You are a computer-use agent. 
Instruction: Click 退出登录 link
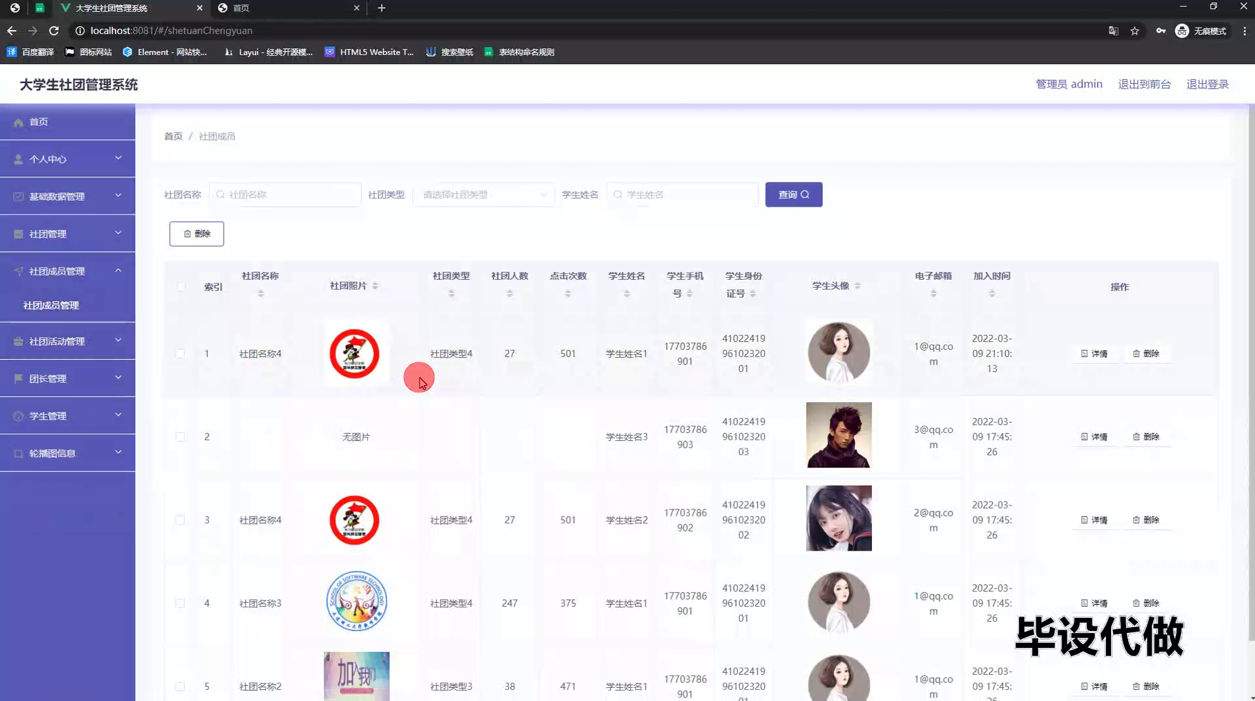coord(1207,84)
